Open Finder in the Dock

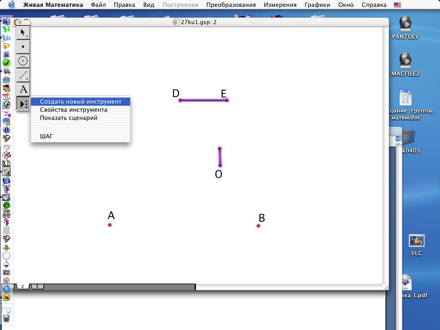coord(6,21)
